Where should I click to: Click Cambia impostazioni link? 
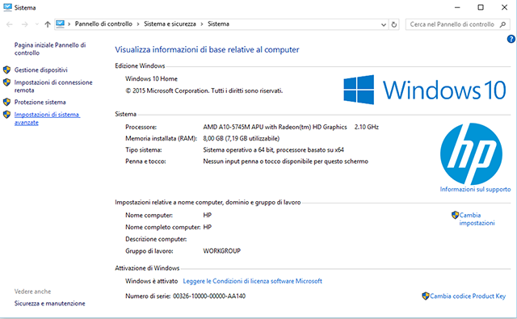click(x=477, y=219)
